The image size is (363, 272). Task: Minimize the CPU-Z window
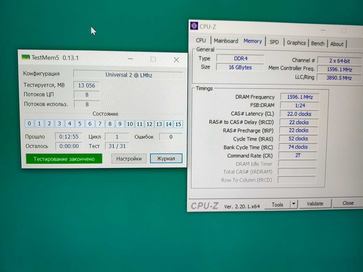(x=323, y=30)
